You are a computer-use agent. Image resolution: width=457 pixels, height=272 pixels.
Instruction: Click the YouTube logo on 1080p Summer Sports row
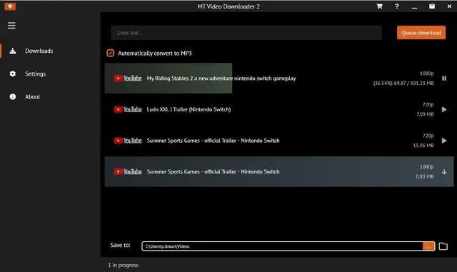pos(128,172)
